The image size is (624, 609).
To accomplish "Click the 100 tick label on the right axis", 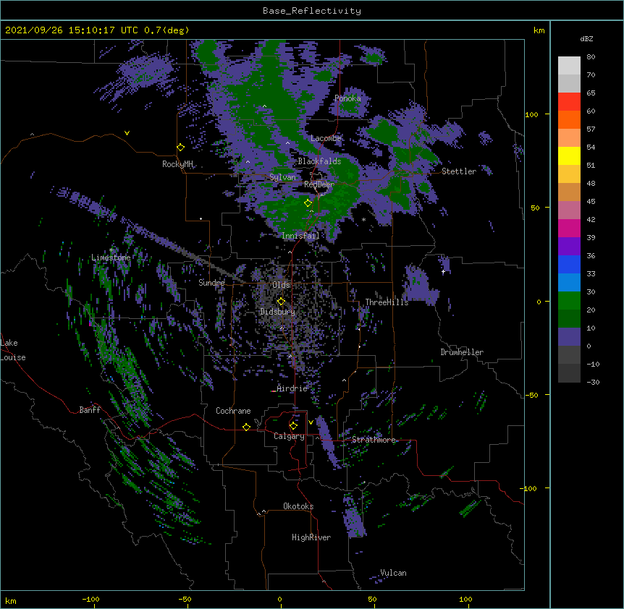I will click(531, 114).
